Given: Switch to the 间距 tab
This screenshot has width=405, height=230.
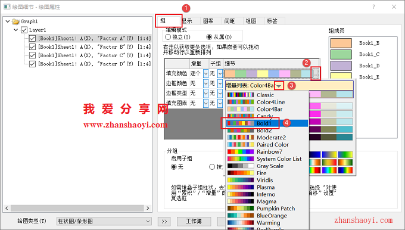Looking at the screenshot, I should coord(230,21).
